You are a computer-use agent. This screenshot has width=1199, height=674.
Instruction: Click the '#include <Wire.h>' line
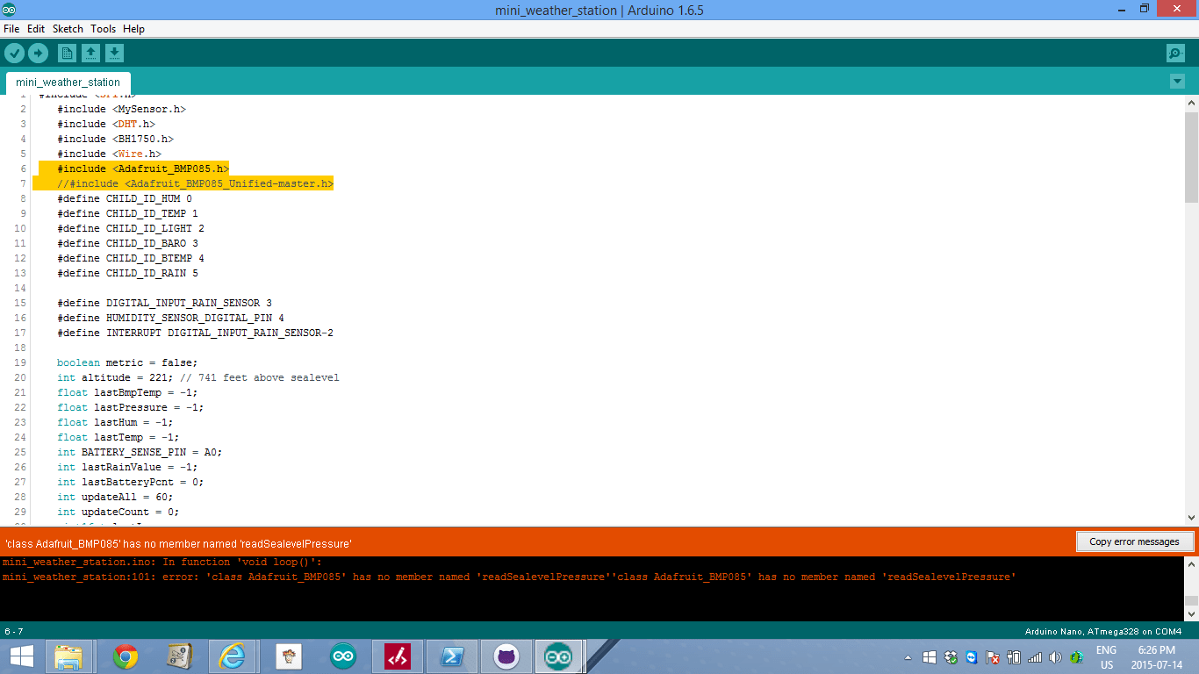click(x=109, y=154)
